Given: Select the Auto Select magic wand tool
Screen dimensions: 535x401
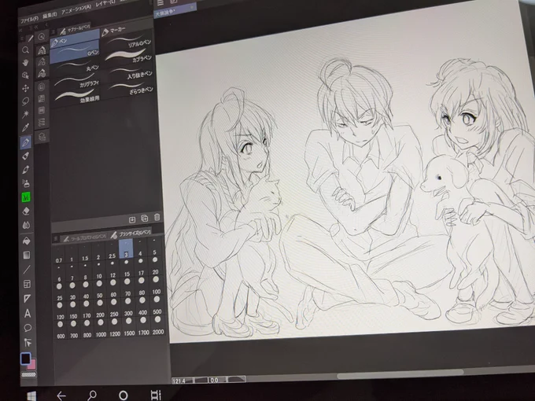Looking at the screenshot, I should point(26,114).
